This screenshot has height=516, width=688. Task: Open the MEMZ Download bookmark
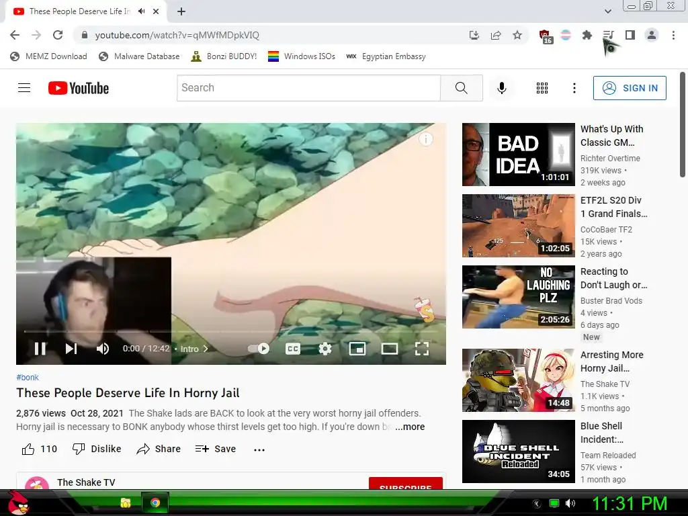[48, 56]
